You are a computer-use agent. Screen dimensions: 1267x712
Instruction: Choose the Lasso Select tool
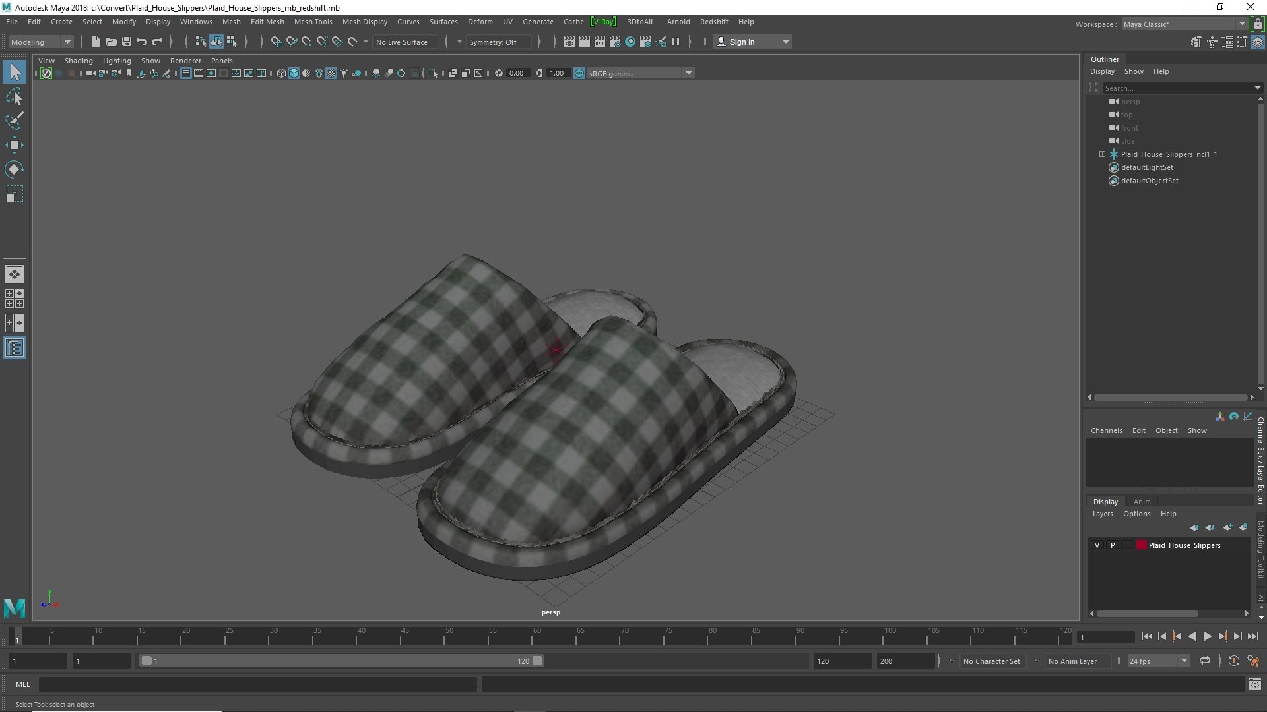pos(15,97)
